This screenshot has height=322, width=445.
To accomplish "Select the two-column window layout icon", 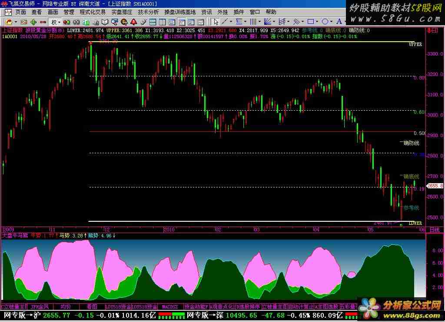I will [163, 22].
